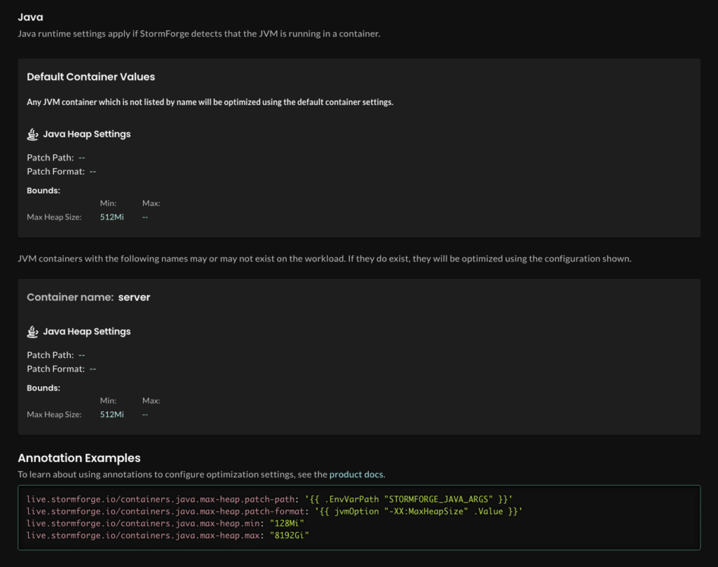
Task: Click Patch Format label in default container
Action: (55, 171)
